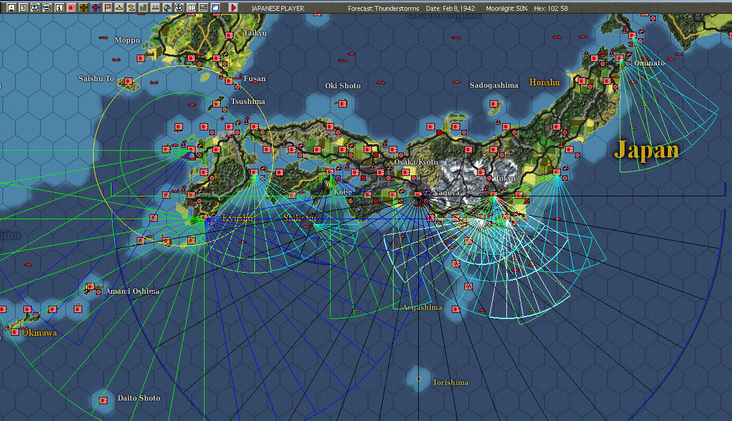732x421 pixels.
Task: Click the JAPANESE PLAYER label
Action: tap(278, 8)
